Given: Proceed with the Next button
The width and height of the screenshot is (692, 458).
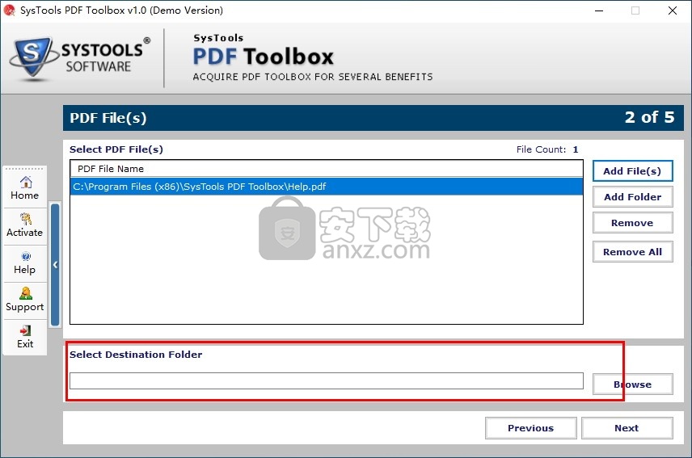Looking at the screenshot, I should point(627,428).
